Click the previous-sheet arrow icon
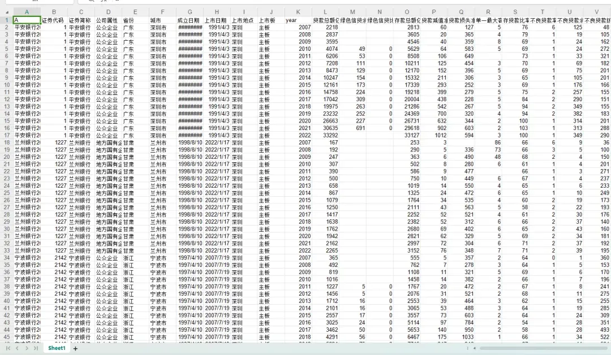 click(17, 348)
